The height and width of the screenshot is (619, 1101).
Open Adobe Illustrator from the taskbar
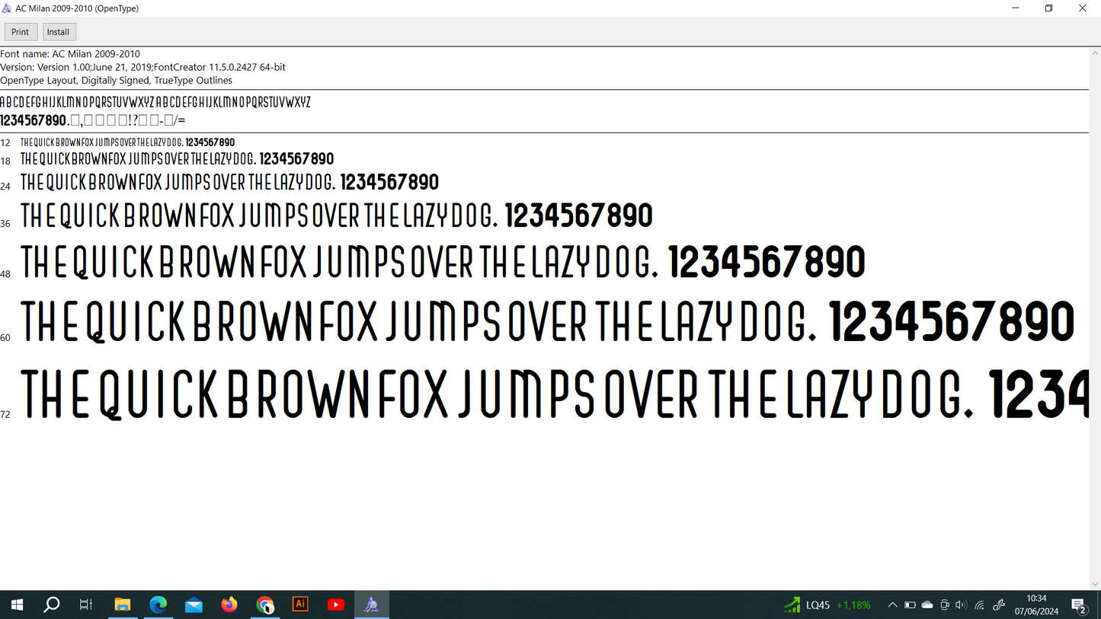[x=300, y=605]
